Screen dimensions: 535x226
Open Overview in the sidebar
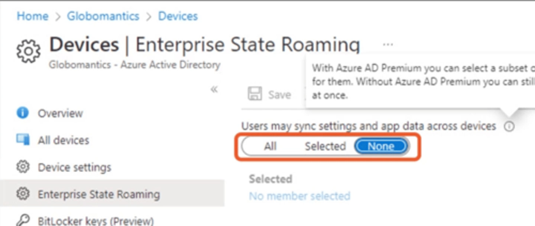coord(60,113)
